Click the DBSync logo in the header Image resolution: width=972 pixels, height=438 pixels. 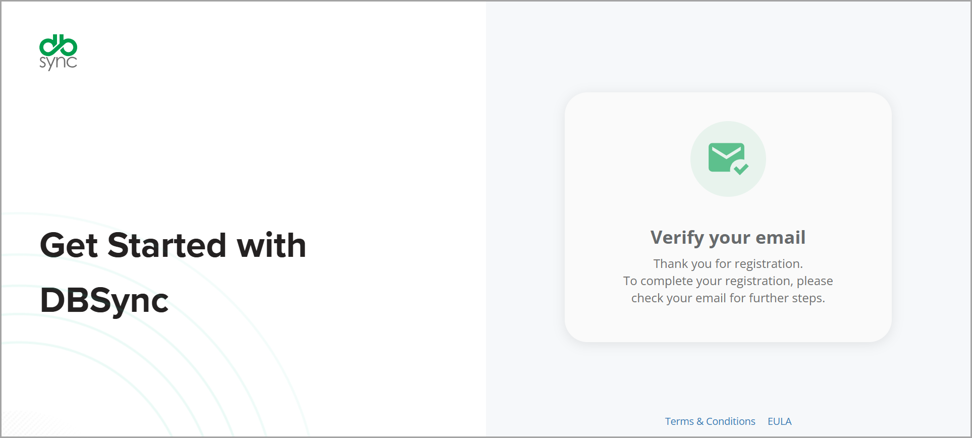(58, 52)
